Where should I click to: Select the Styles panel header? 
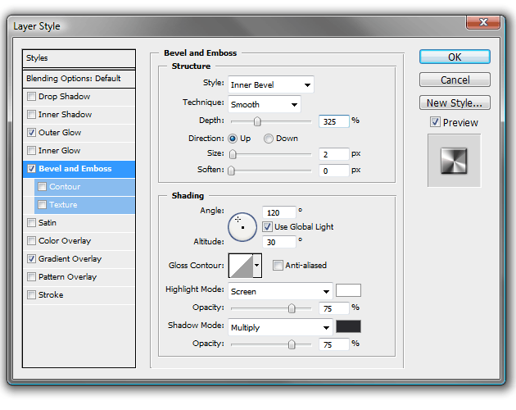point(79,58)
